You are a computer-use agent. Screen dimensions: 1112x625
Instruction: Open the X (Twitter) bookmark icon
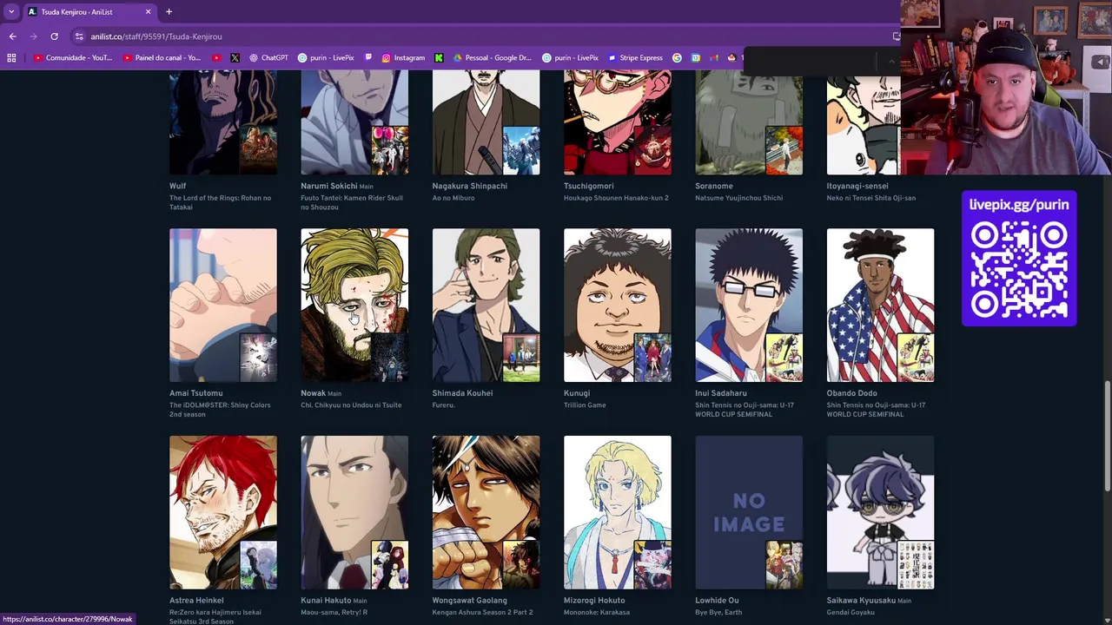tap(235, 58)
